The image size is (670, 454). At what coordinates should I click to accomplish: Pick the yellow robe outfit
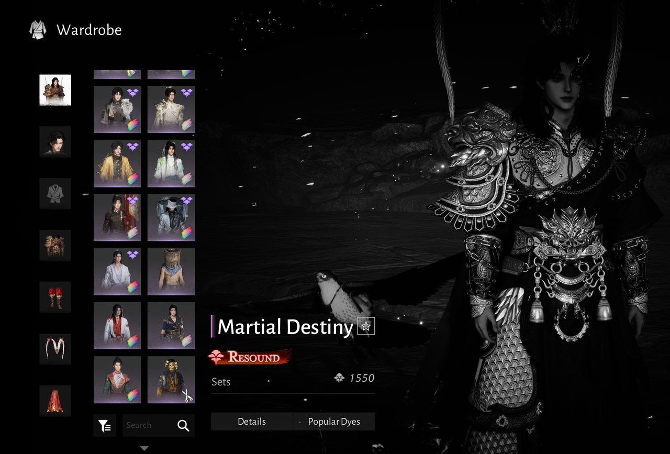pyautogui.click(x=117, y=163)
